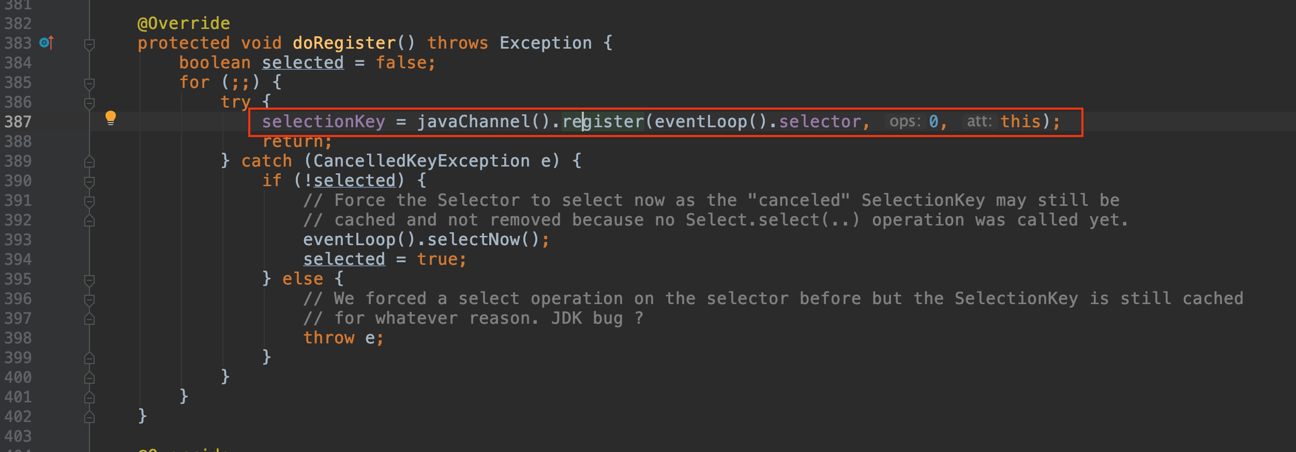Screen dimensions: 1296x452
Task: Fold the if block at line 390
Action: pos(89,182)
